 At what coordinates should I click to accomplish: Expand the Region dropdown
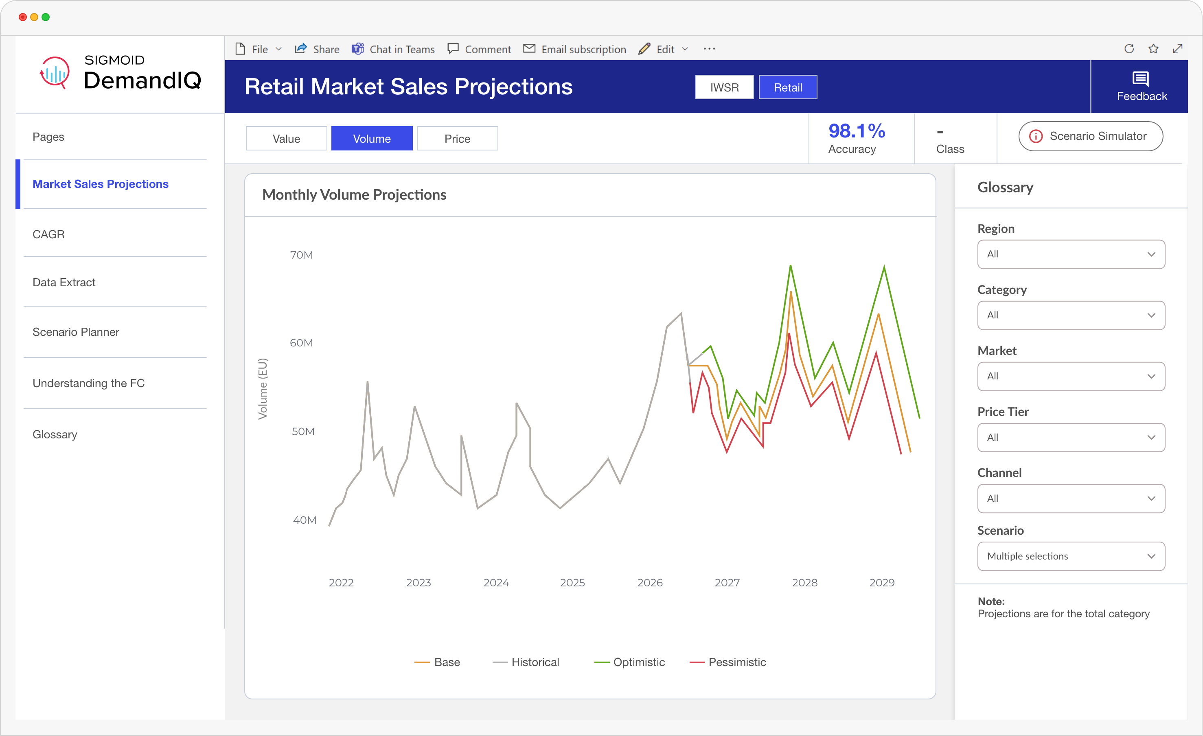[x=1071, y=254]
